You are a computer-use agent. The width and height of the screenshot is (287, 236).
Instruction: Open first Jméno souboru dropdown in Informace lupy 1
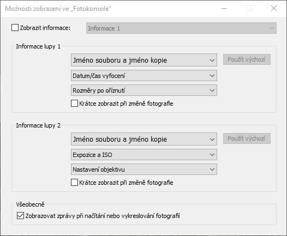144,60
